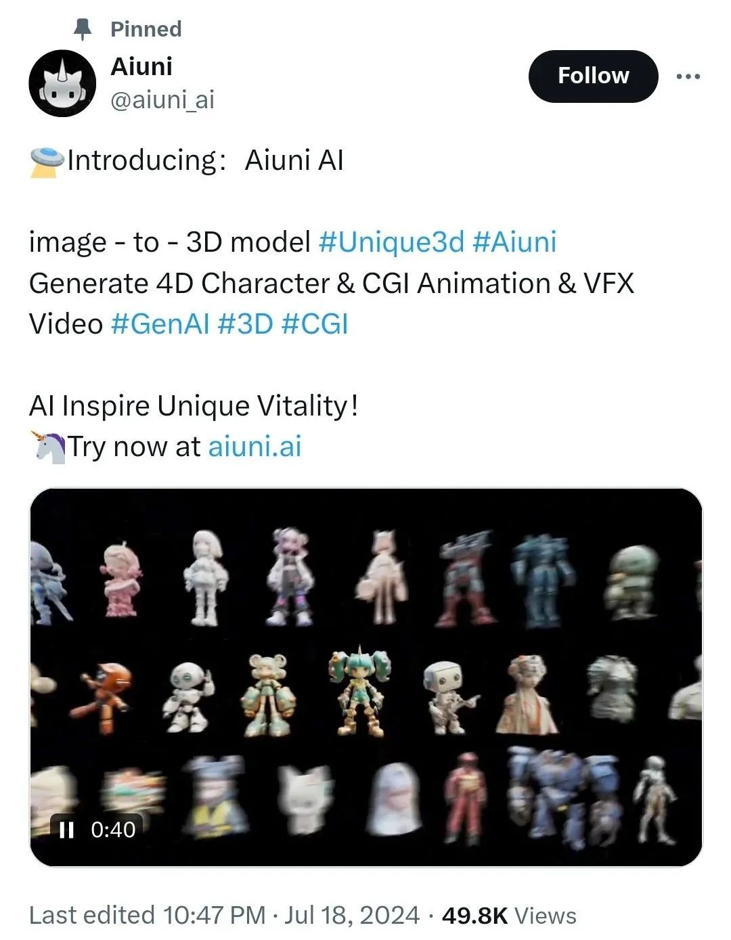Open the Last edited timestamp details
This screenshot has width=731, height=940.
[x=224, y=916]
